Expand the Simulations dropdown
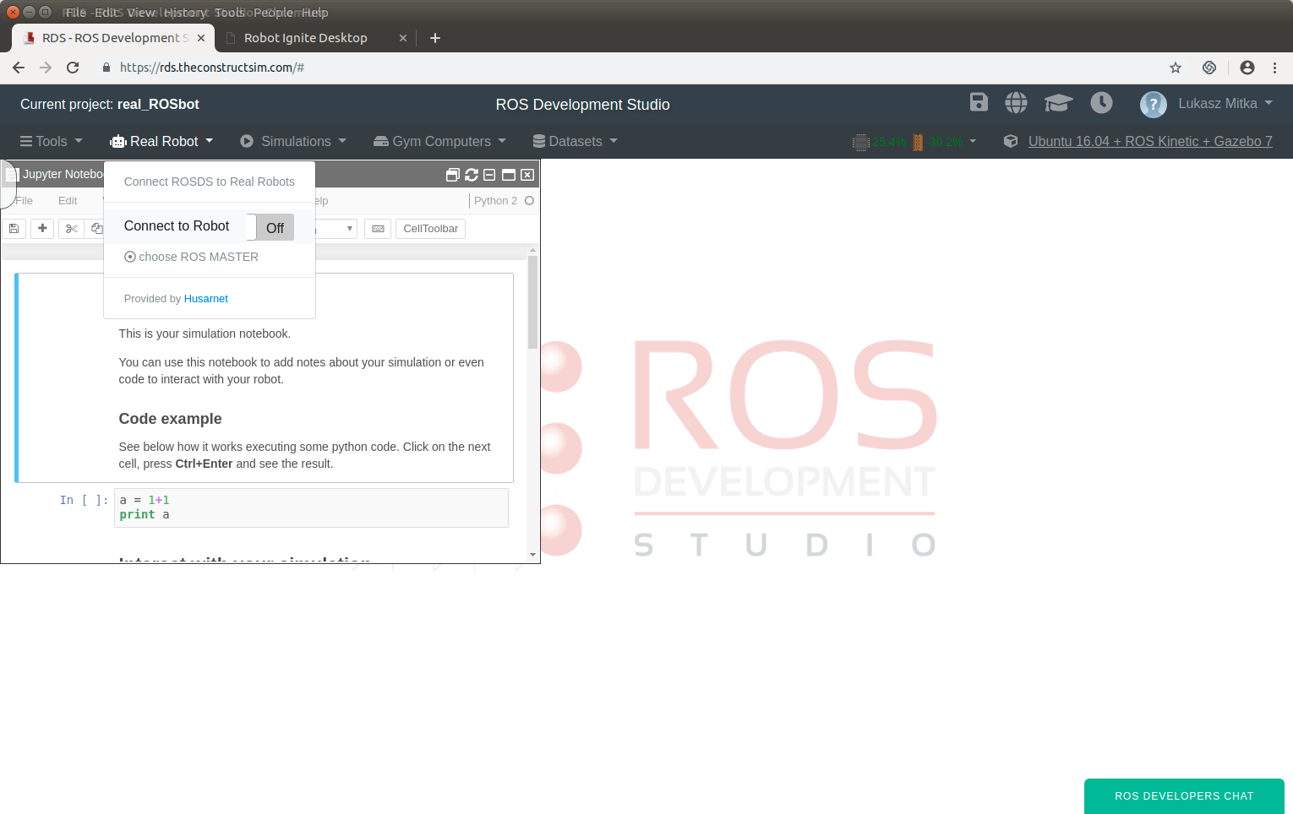 click(x=293, y=142)
